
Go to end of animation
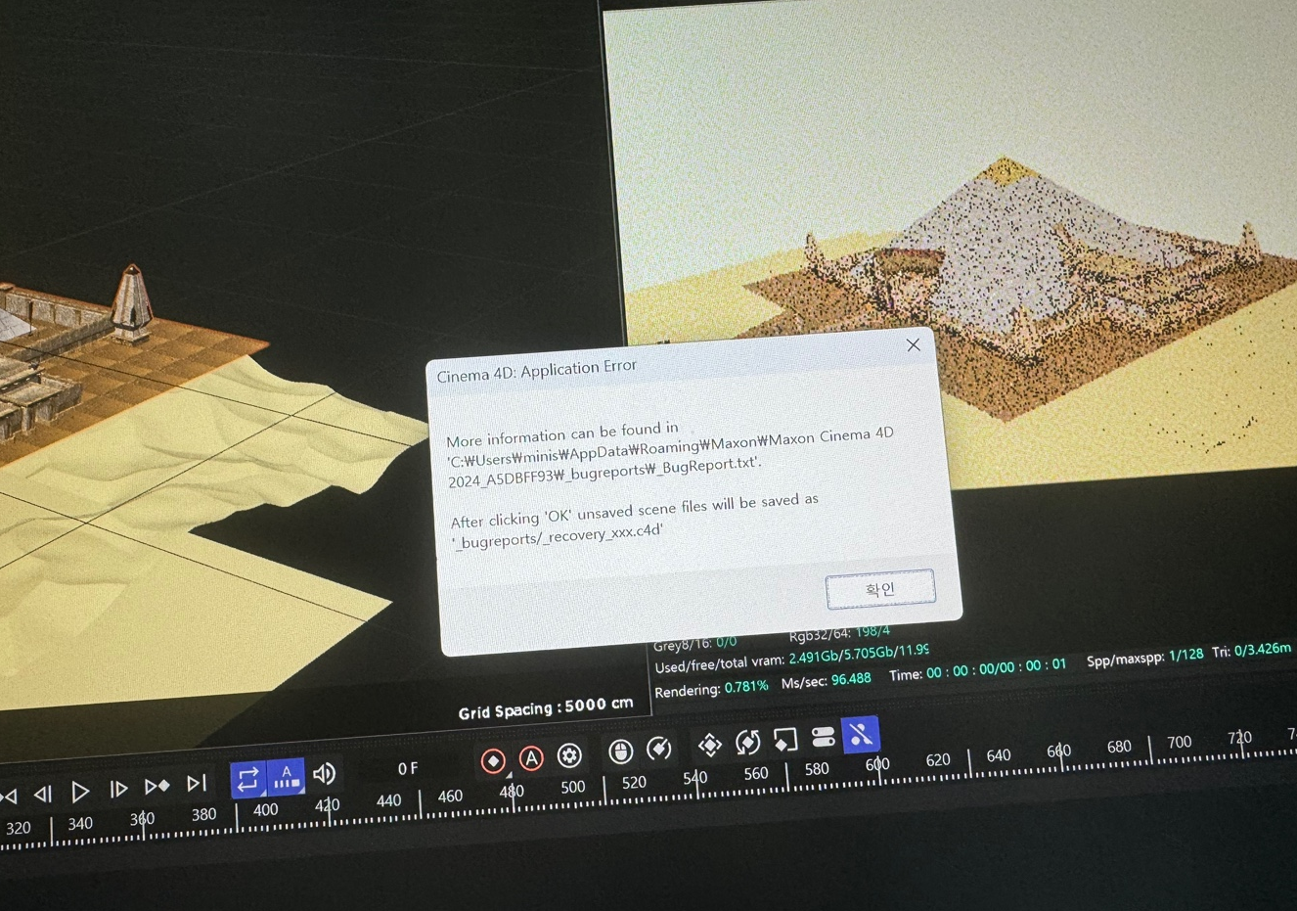click(x=197, y=783)
